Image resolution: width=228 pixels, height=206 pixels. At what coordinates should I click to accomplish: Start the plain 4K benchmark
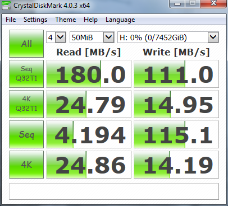point(26,165)
